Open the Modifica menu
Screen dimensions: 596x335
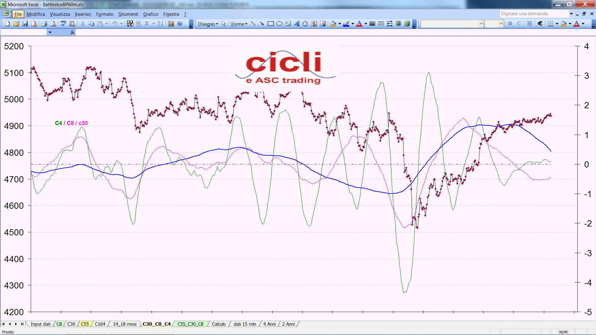click(x=36, y=14)
